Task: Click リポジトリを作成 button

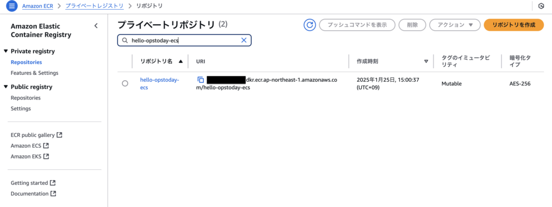Action: [514, 25]
